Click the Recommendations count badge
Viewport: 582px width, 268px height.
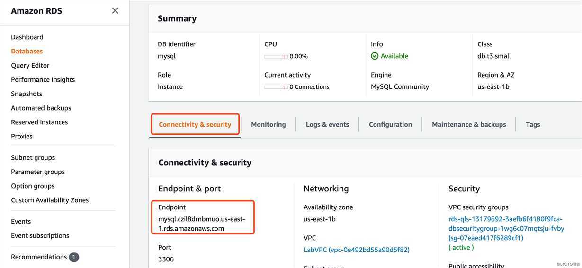[74, 257]
